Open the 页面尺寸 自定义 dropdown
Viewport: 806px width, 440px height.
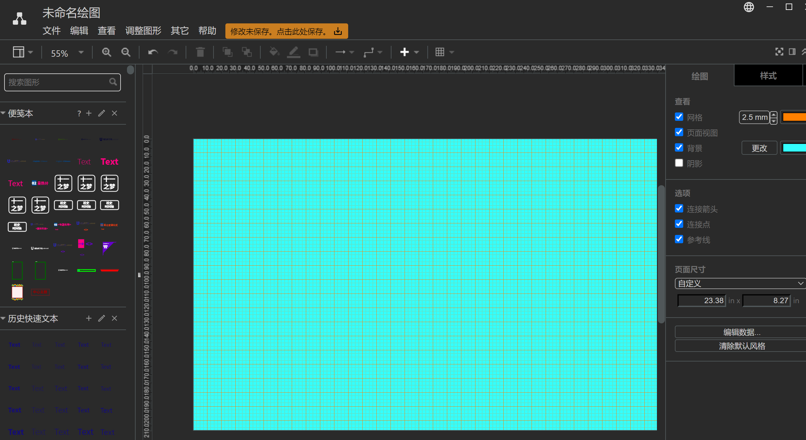click(x=740, y=284)
